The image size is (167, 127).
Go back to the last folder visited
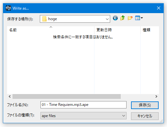(115, 18)
